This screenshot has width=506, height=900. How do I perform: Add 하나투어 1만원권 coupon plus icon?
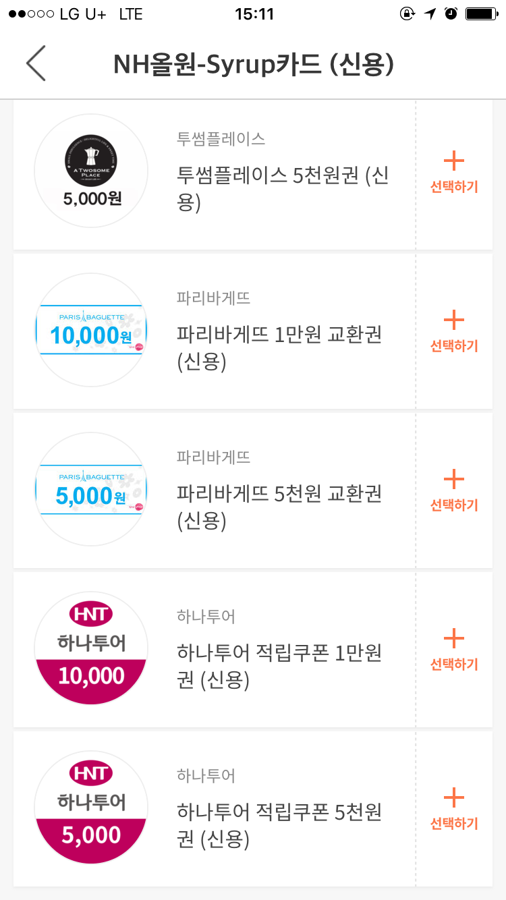(454, 639)
